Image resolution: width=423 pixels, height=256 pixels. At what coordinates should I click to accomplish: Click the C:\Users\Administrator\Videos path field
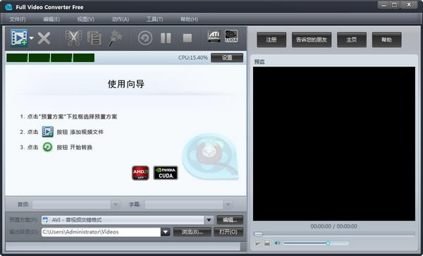(x=101, y=232)
